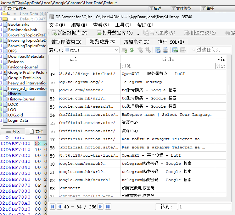235x215 pixels.
Task: Switch to the 数据库结构(D) tab
Action: pos(66,42)
